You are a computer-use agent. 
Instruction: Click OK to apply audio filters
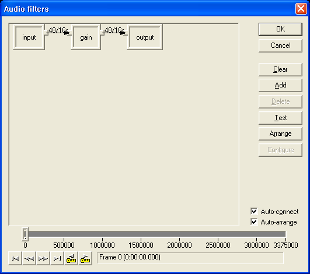[x=280, y=29]
